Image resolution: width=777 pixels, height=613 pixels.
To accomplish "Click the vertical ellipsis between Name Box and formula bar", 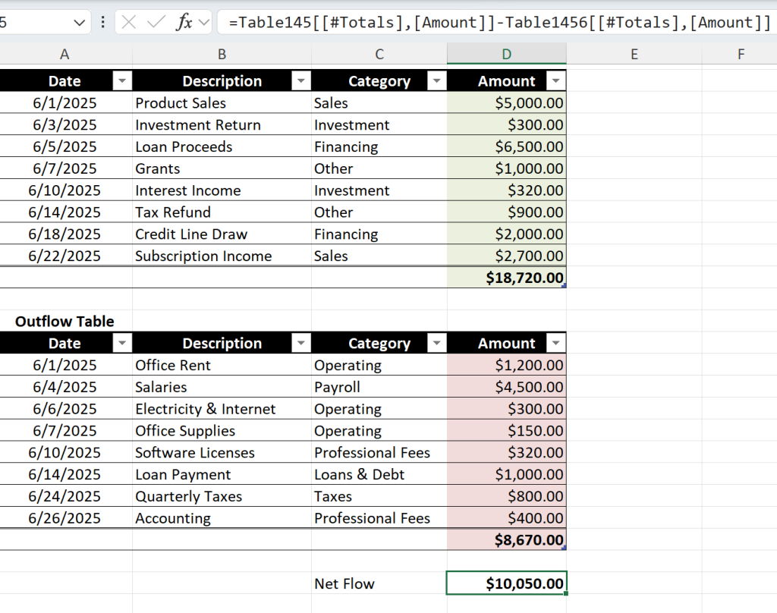I will 103,22.
